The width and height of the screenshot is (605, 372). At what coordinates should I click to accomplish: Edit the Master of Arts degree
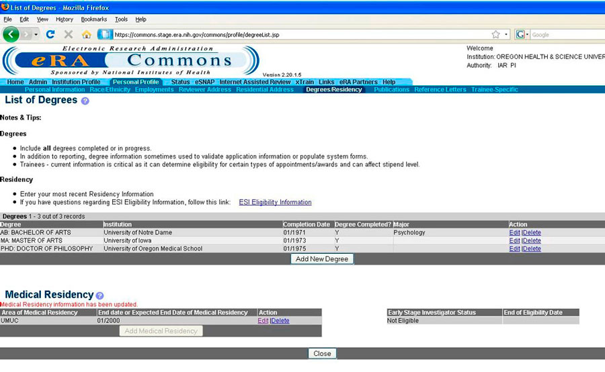tap(514, 240)
